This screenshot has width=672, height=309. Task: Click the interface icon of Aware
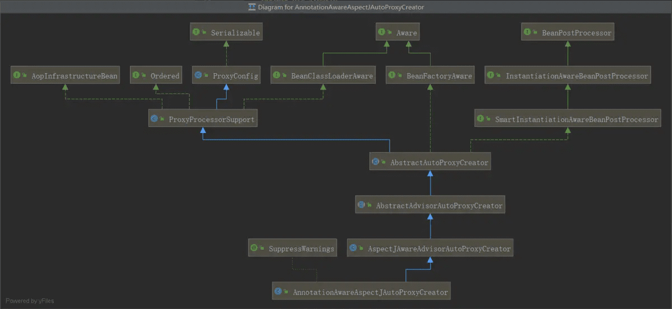click(382, 32)
